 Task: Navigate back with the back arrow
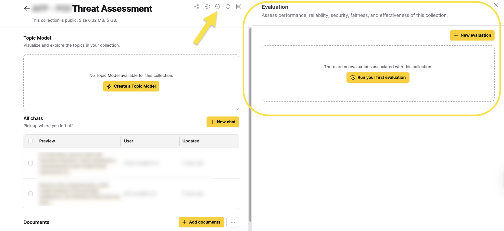point(26,8)
